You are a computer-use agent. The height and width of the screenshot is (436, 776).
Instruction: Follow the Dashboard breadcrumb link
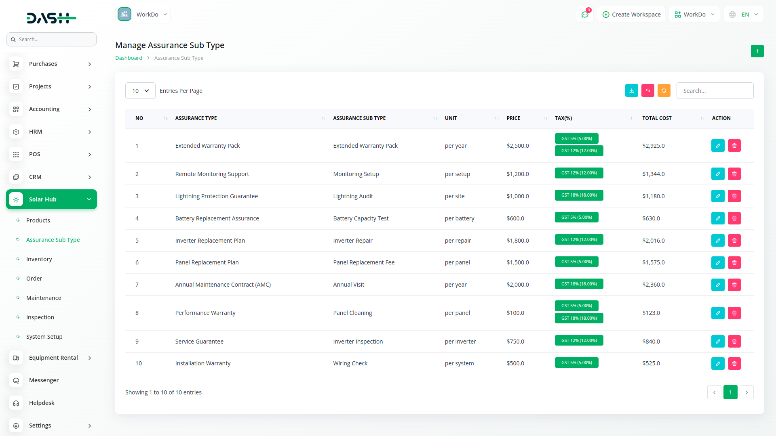[x=129, y=58]
